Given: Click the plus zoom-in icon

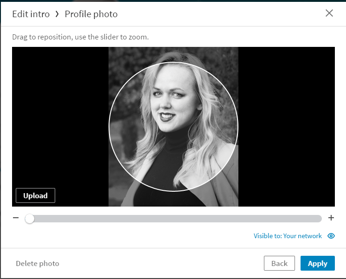Looking at the screenshot, I should point(331,218).
